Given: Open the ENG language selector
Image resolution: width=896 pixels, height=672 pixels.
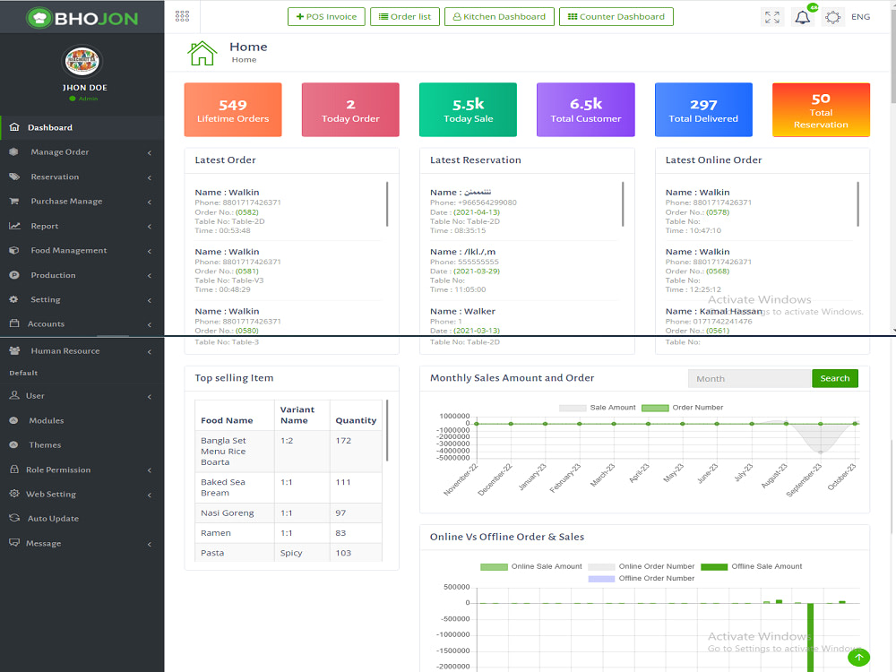Looking at the screenshot, I should point(861,17).
